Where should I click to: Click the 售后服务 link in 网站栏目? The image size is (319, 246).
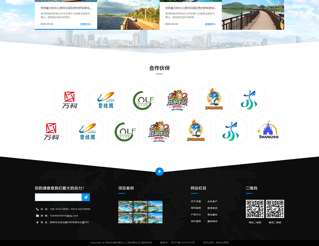(213, 214)
